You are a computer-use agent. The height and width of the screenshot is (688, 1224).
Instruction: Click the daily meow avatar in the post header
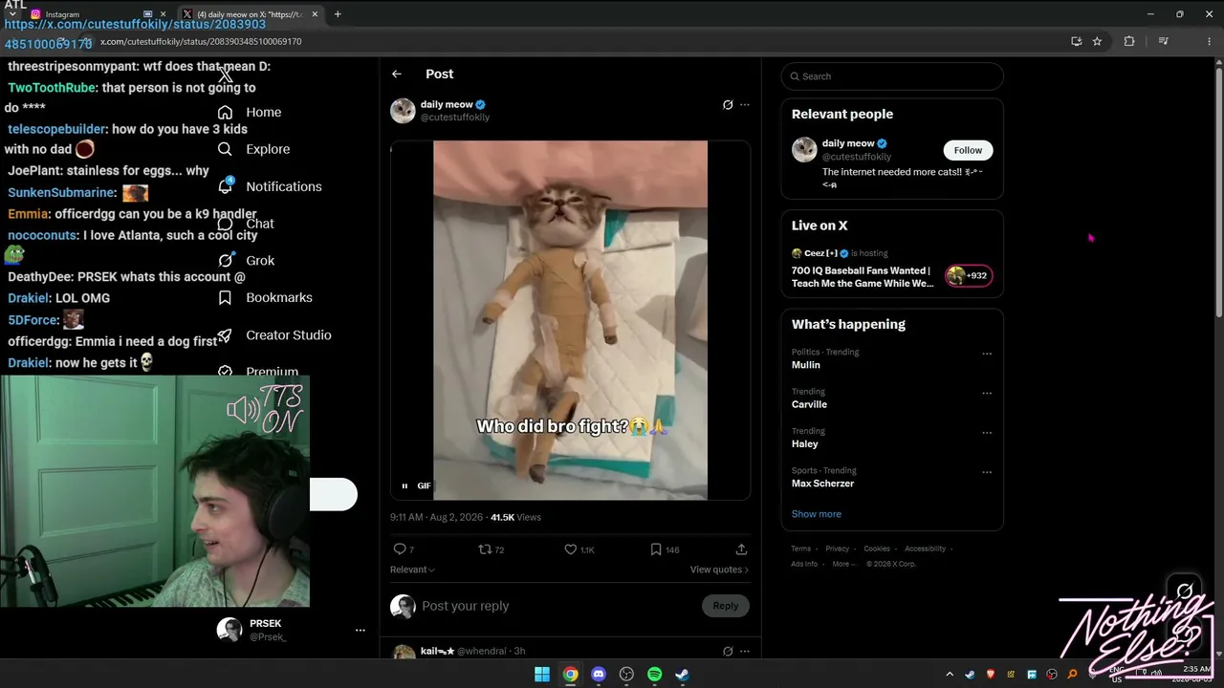point(403,111)
